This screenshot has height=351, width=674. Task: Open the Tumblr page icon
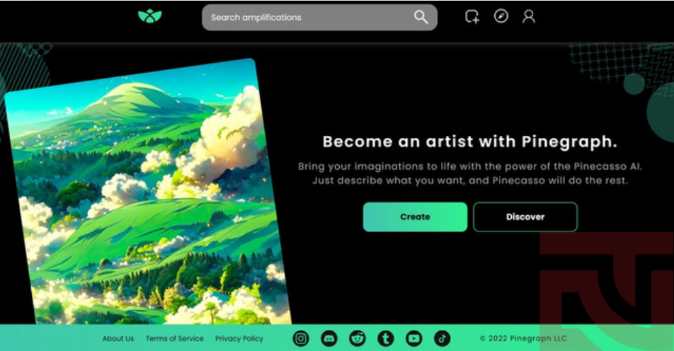point(386,338)
